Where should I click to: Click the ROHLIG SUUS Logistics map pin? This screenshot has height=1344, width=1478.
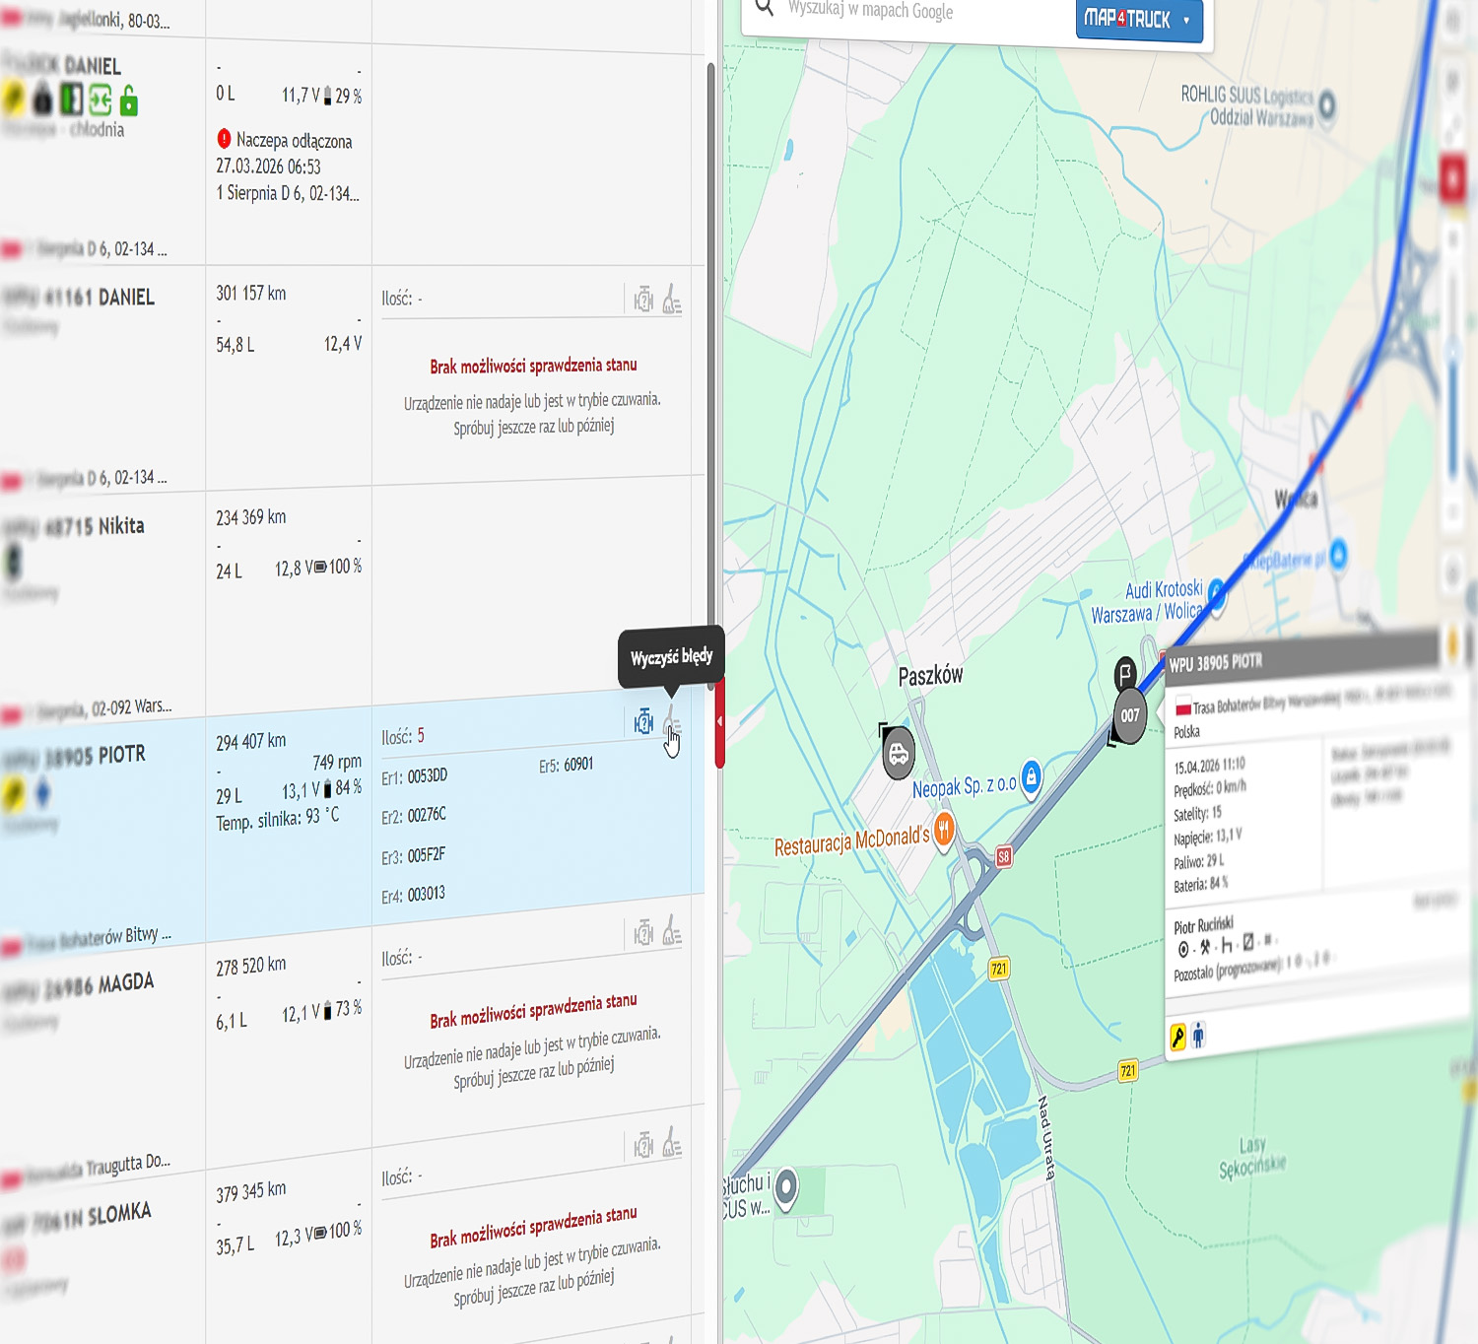click(x=1326, y=104)
